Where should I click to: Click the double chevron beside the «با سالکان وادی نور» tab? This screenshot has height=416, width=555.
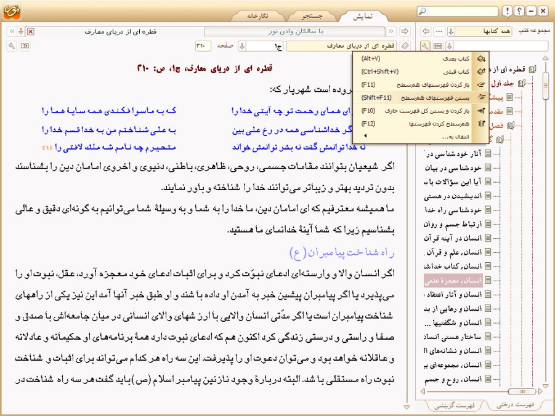click(x=391, y=31)
